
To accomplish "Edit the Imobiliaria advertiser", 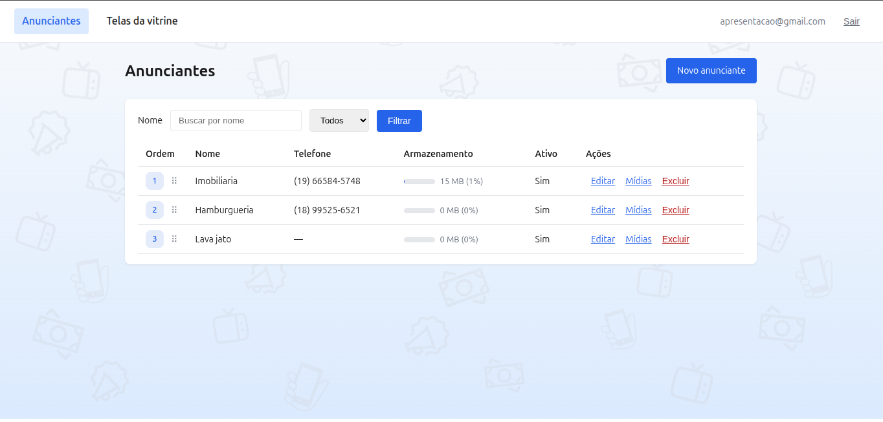I will point(603,181).
